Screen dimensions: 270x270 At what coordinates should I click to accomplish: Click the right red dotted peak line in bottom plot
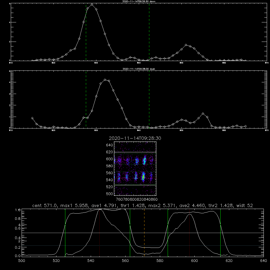(x=190, y=232)
